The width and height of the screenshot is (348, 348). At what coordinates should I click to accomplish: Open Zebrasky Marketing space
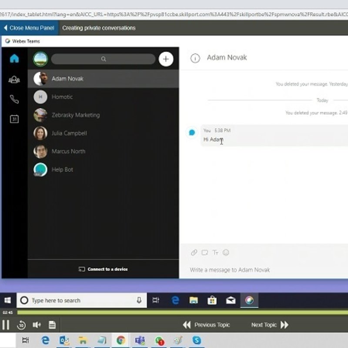(103, 115)
